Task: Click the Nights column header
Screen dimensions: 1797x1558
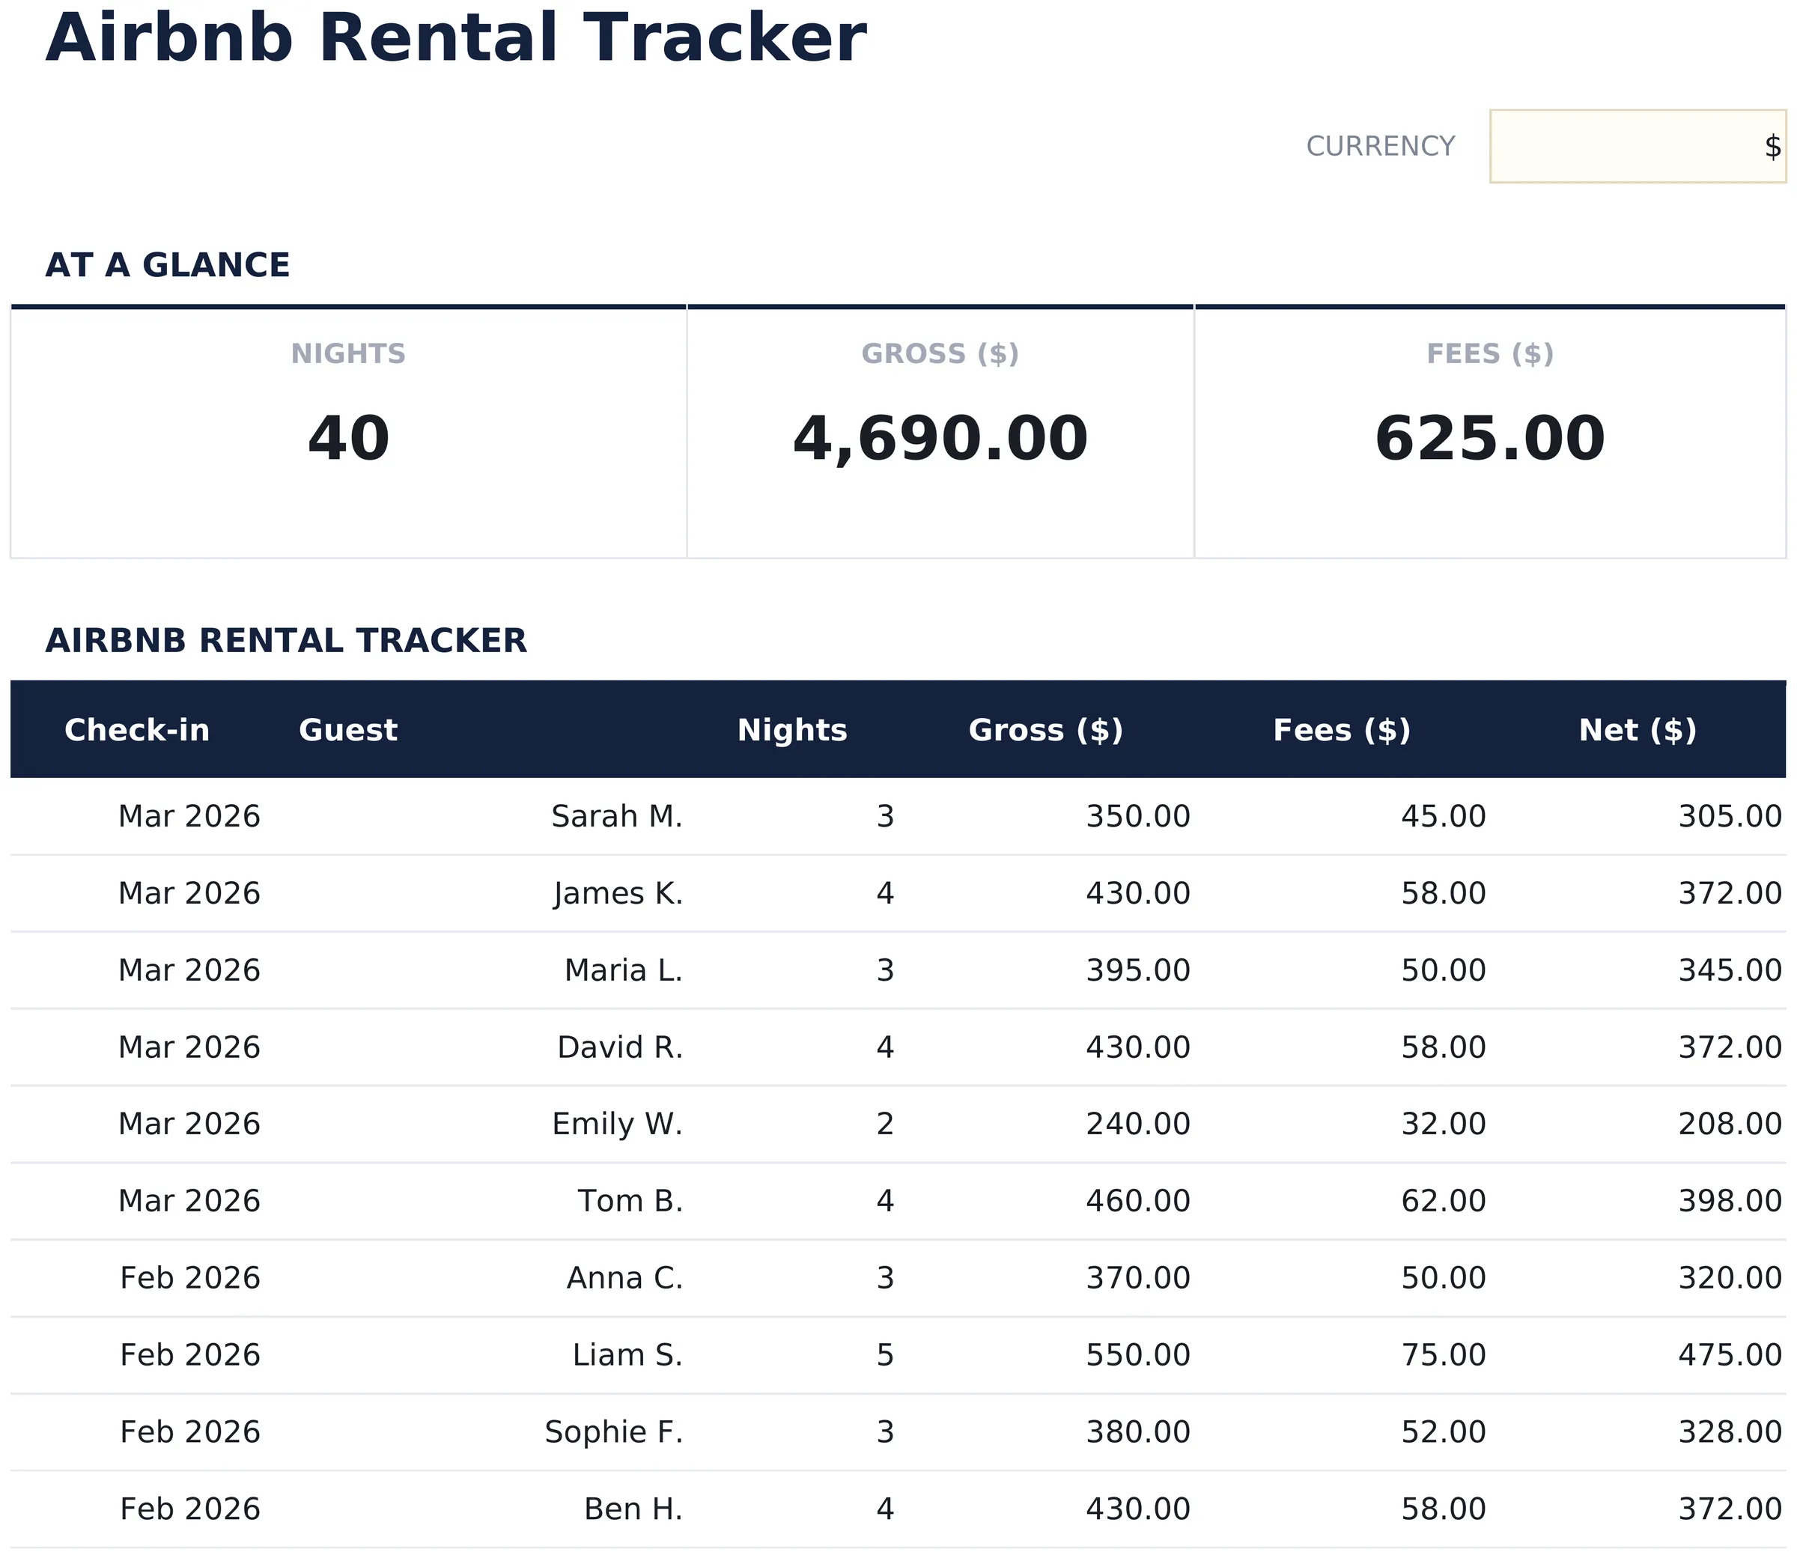Action: [x=792, y=730]
